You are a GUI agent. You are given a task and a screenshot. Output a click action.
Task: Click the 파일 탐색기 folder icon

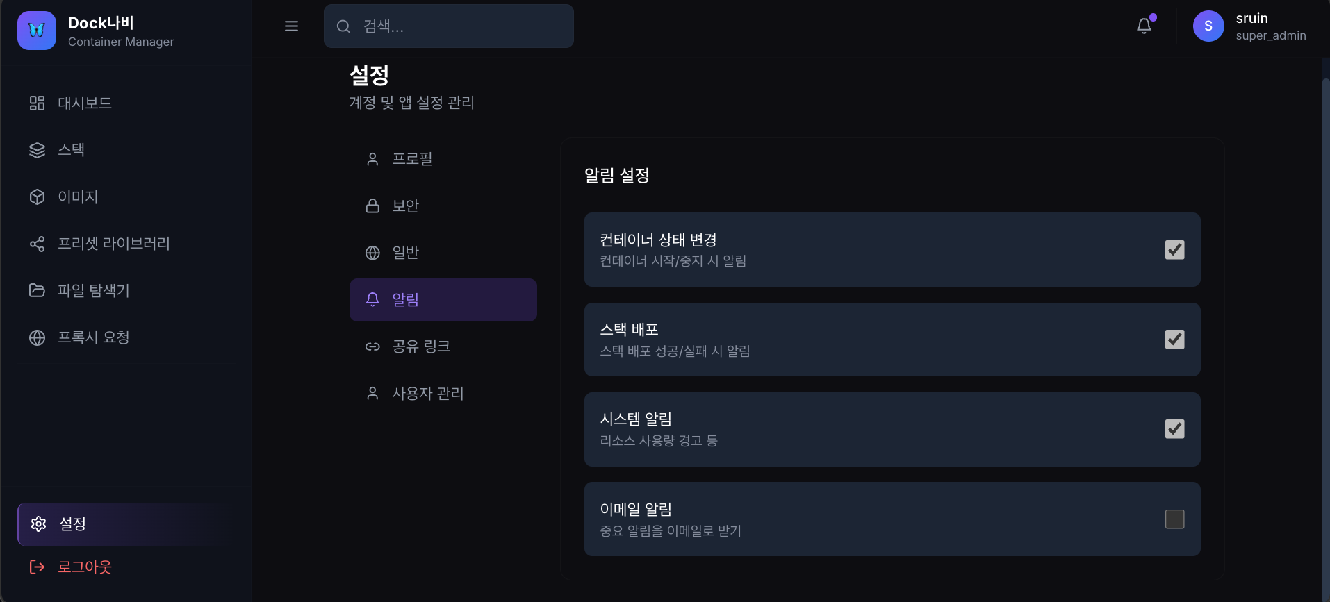click(37, 290)
